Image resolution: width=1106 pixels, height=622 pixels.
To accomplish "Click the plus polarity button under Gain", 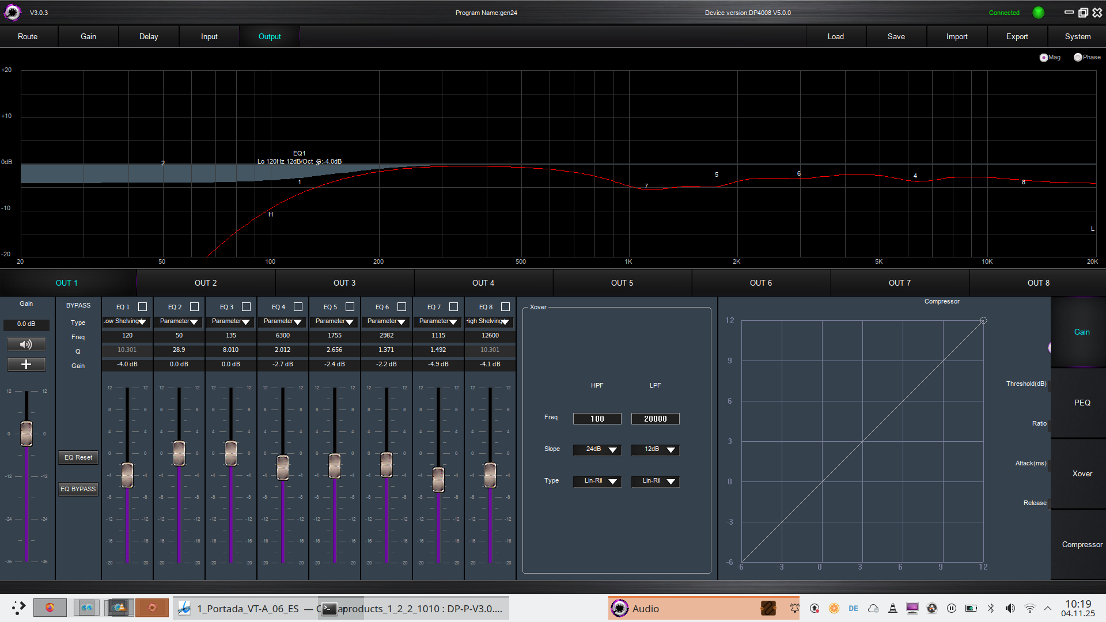I will point(26,365).
